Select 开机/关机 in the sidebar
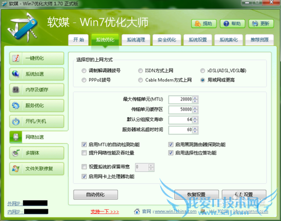 click(x=37, y=121)
